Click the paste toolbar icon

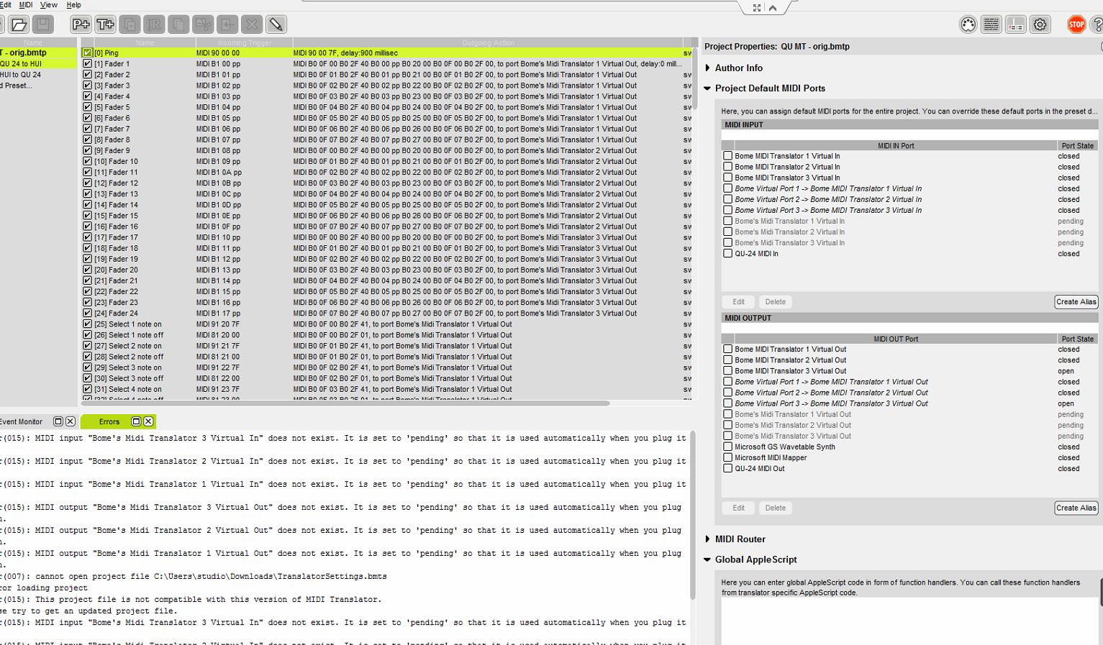click(x=227, y=24)
